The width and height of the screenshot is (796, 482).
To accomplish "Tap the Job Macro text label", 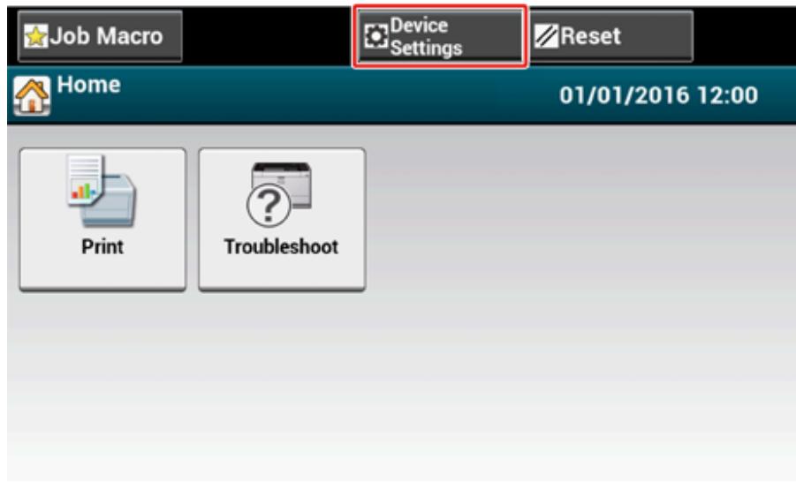I will [x=107, y=36].
